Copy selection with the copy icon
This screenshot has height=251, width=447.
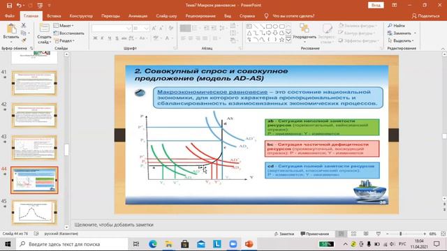click(24, 33)
